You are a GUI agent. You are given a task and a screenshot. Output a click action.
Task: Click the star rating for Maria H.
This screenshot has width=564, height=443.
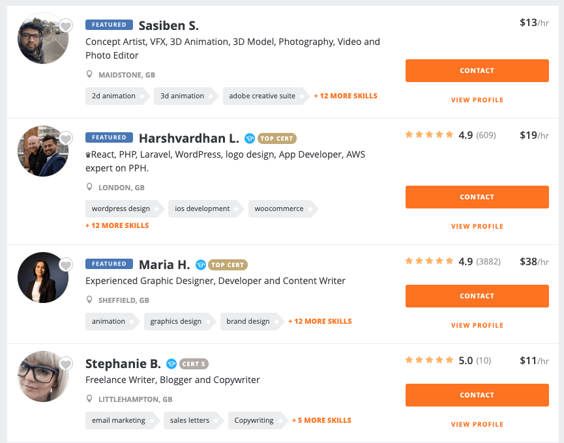(x=429, y=261)
